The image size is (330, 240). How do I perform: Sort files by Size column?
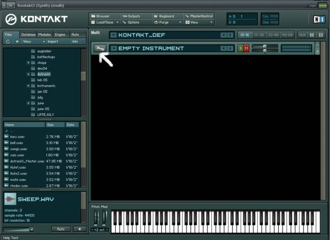[55, 125]
